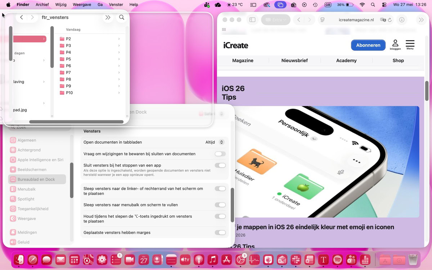Open the Shop tab on iCreate

pos(398,60)
